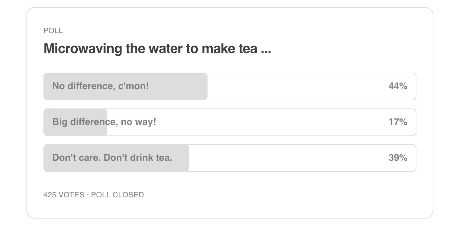The image size is (468, 227).
Task: Click the white unfilled part of the 39% row
Action: (303, 158)
